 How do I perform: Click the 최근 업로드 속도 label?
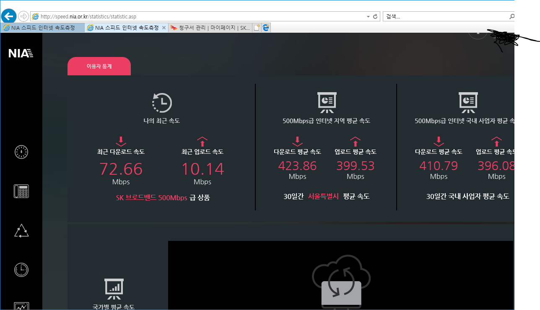tap(202, 152)
